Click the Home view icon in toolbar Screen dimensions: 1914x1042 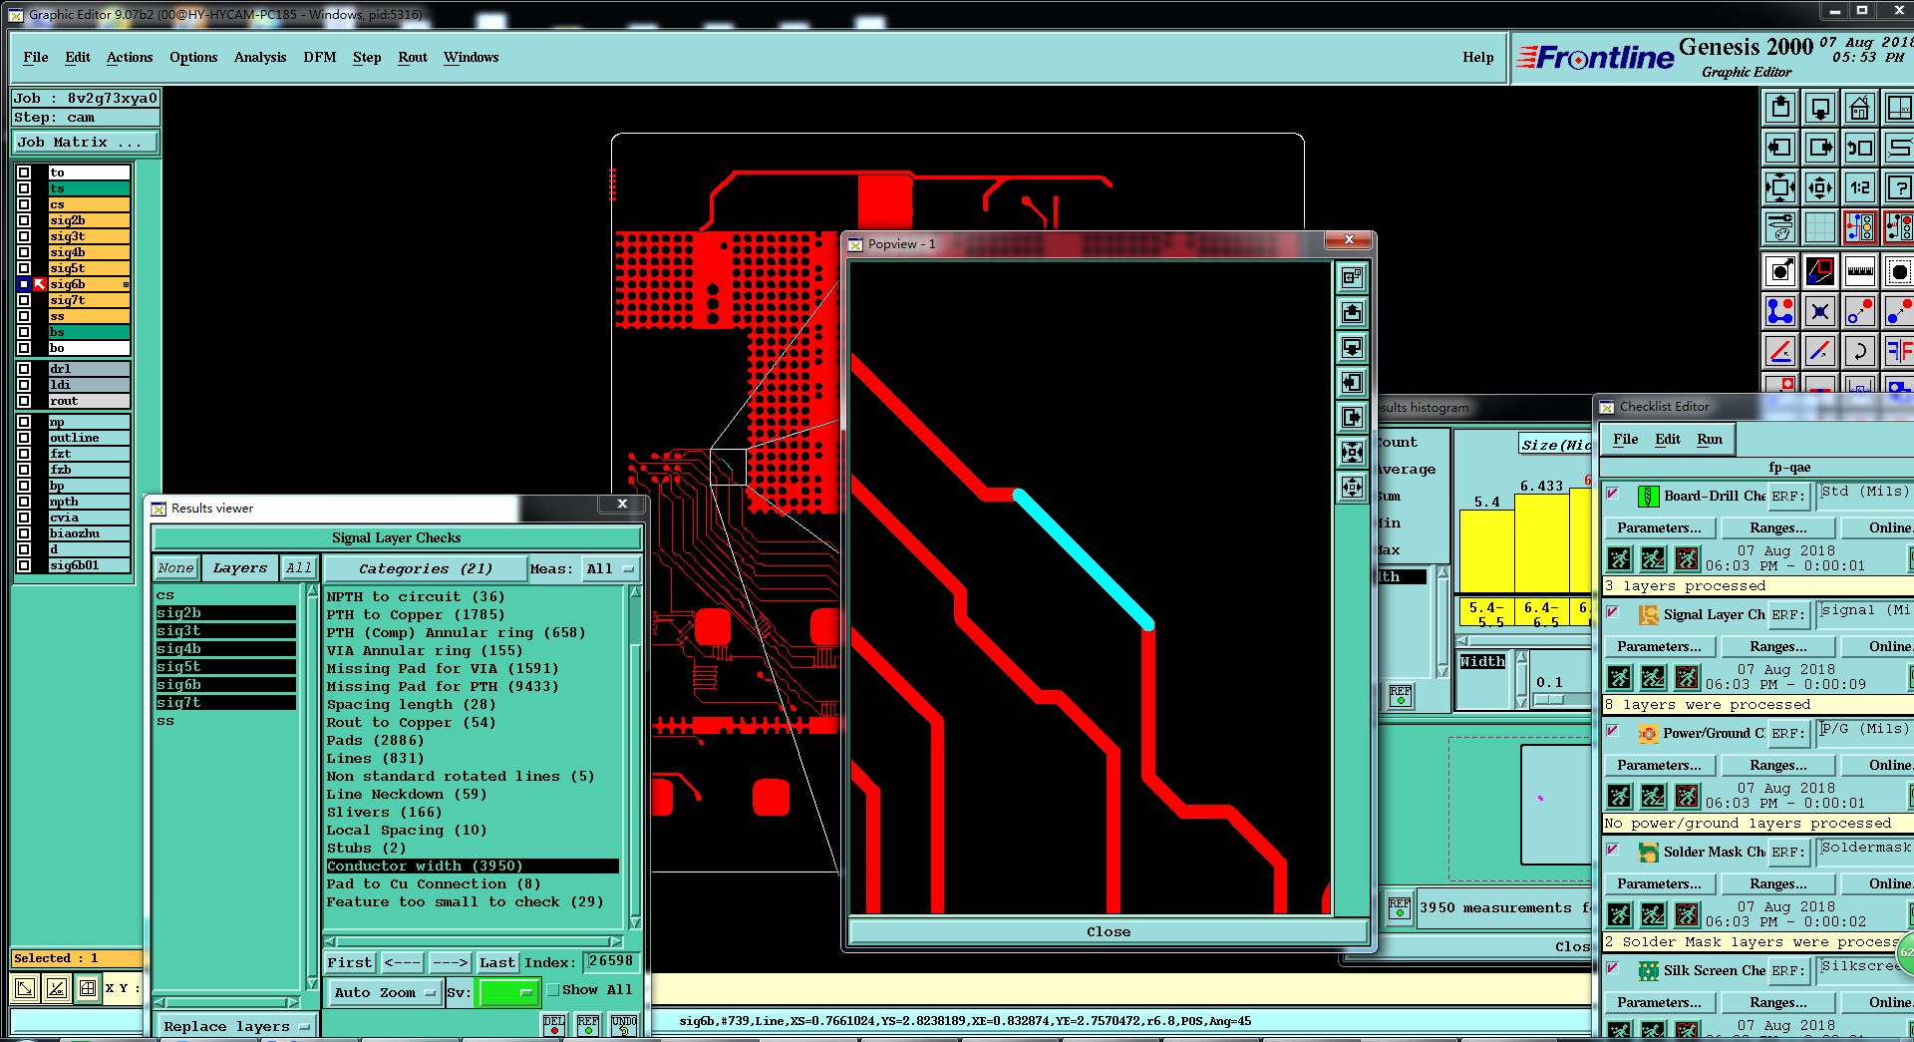1859,108
